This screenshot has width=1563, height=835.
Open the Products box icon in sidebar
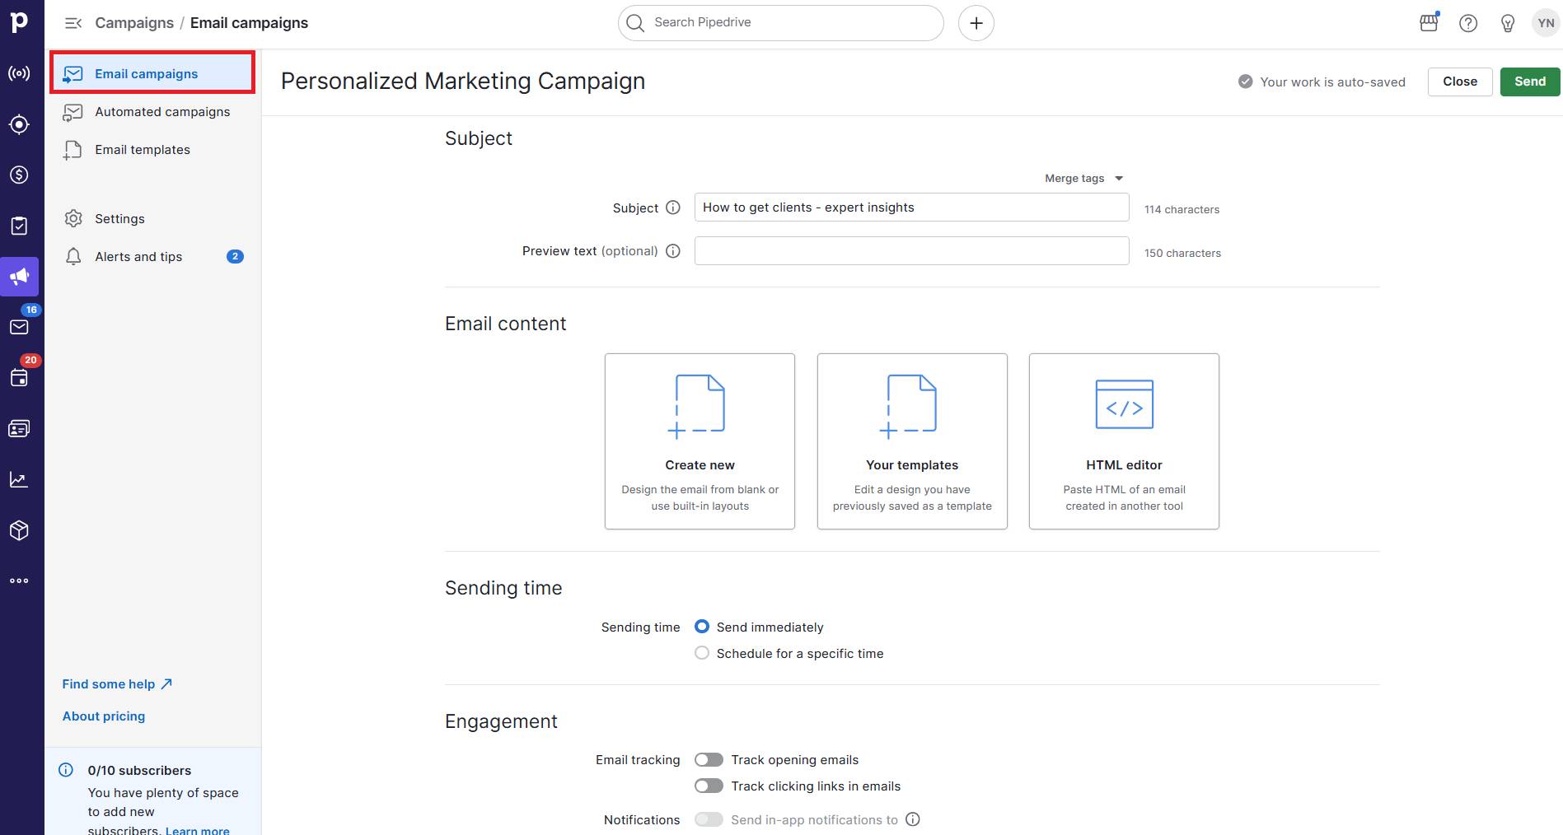(x=20, y=529)
